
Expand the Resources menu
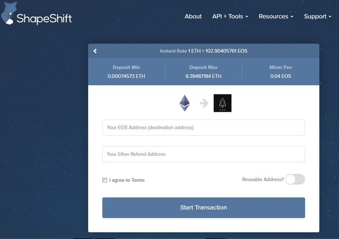click(276, 16)
